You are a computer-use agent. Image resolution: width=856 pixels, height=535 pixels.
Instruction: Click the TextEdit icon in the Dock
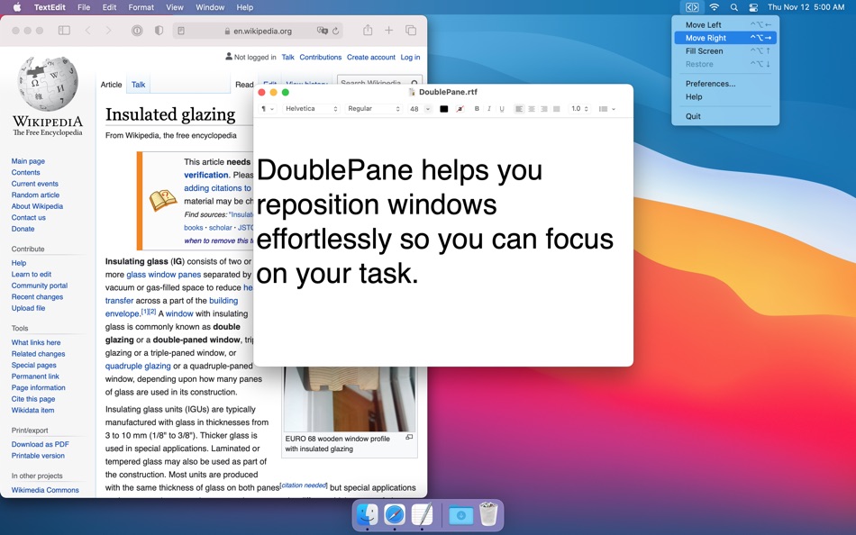420,515
